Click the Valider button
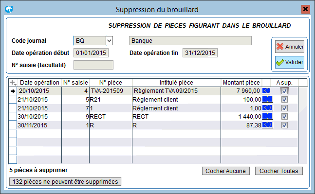This screenshot has height=194, width=315. (290, 62)
